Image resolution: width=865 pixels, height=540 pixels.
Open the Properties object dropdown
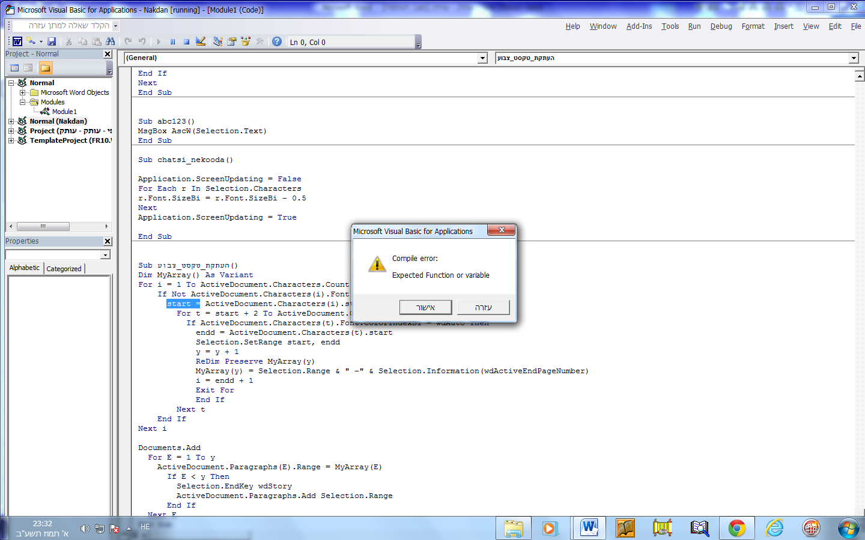click(x=106, y=254)
